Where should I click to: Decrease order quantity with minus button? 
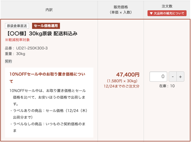[173, 77]
